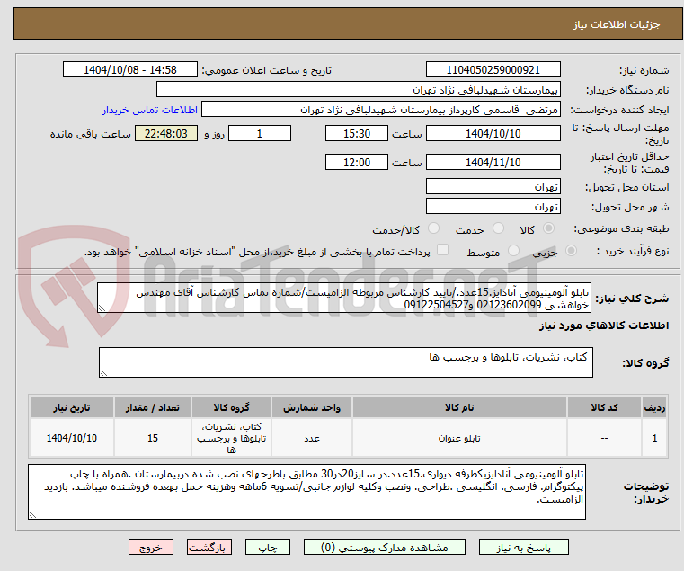Click the 'خروج' exit button

pyautogui.click(x=151, y=547)
